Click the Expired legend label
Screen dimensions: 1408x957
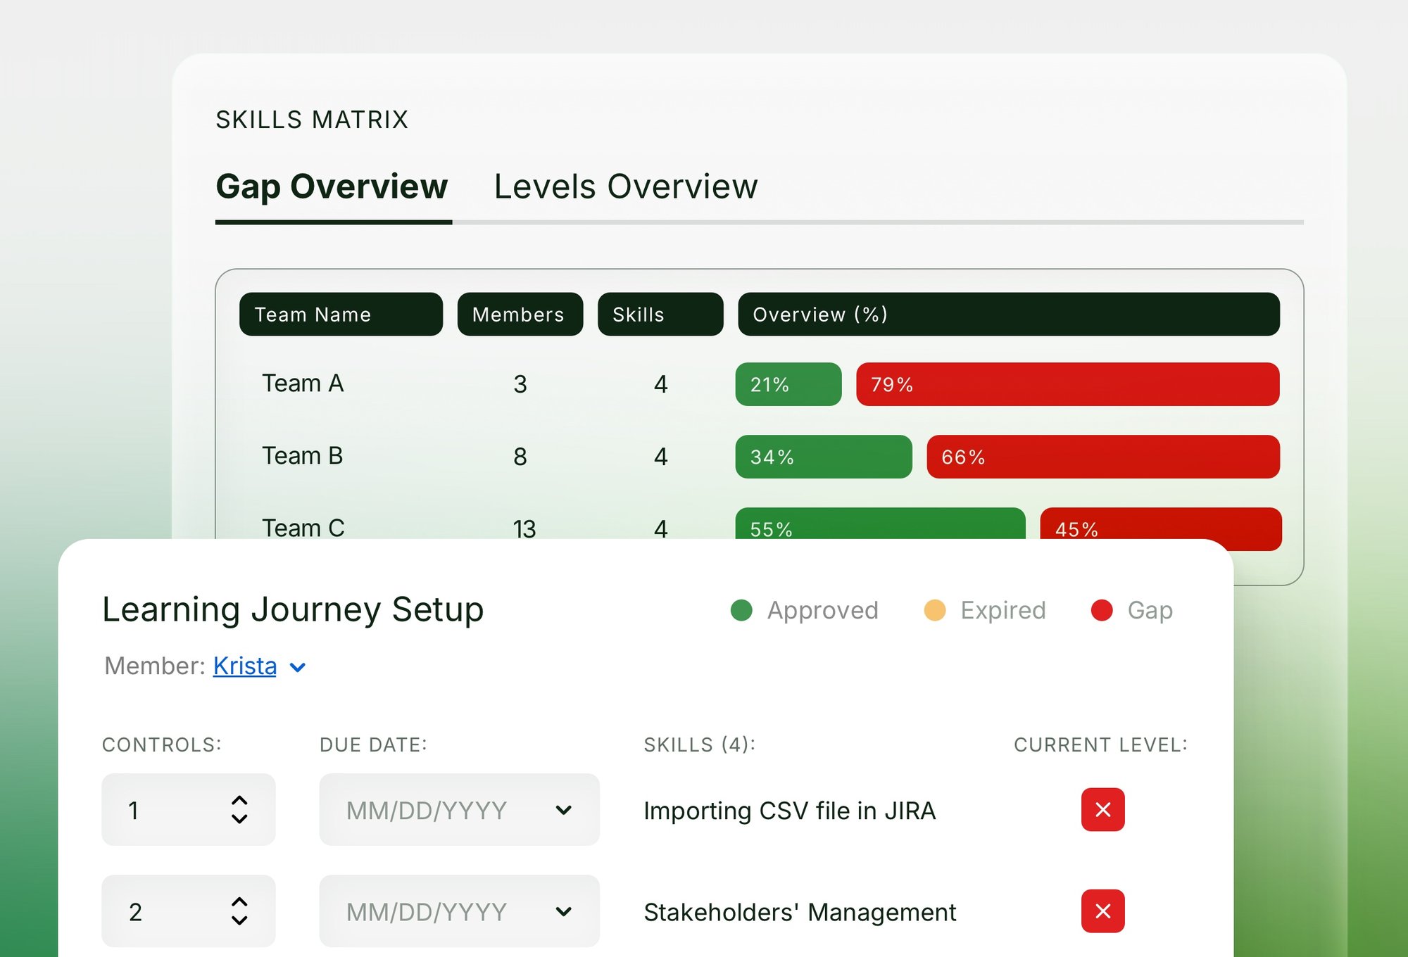click(1003, 610)
